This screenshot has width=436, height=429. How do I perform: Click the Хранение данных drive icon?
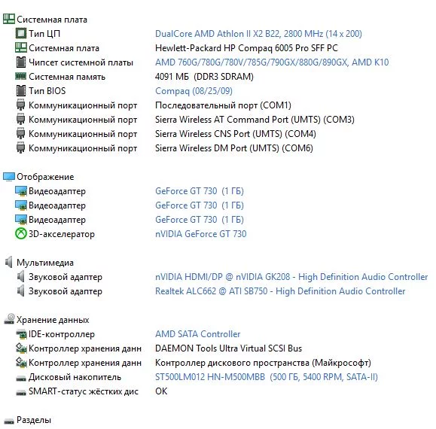9,319
